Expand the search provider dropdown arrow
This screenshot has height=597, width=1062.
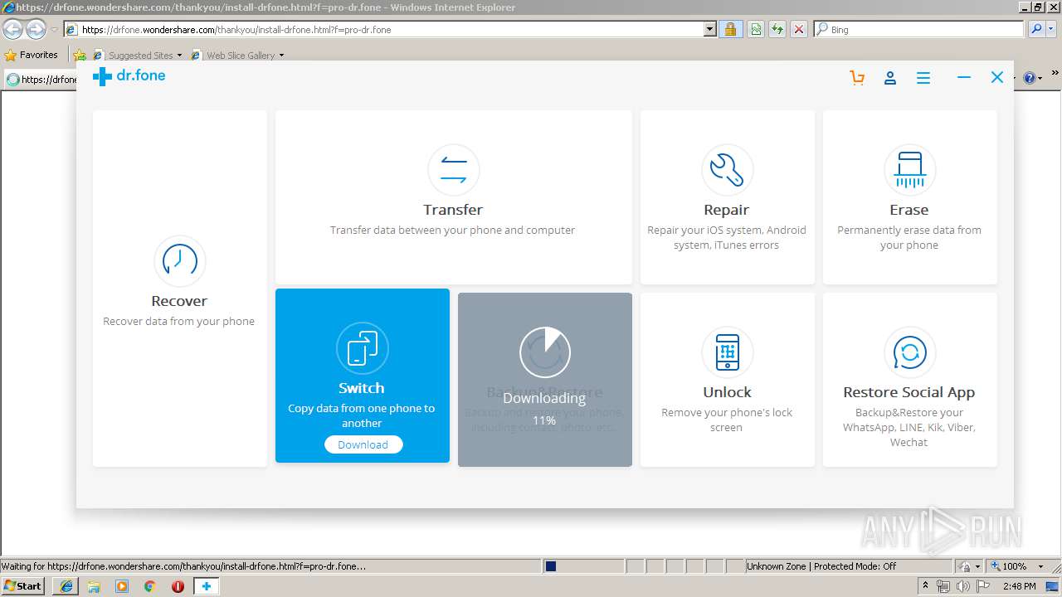click(1052, 30)
